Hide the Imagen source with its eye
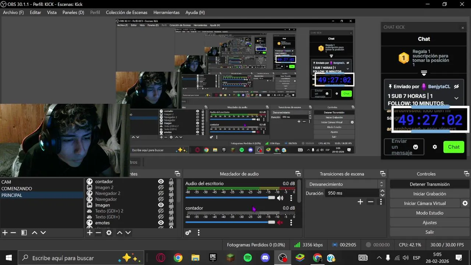Image resolution: width=471 pixels, height=265 pixels. pos(161,205)
